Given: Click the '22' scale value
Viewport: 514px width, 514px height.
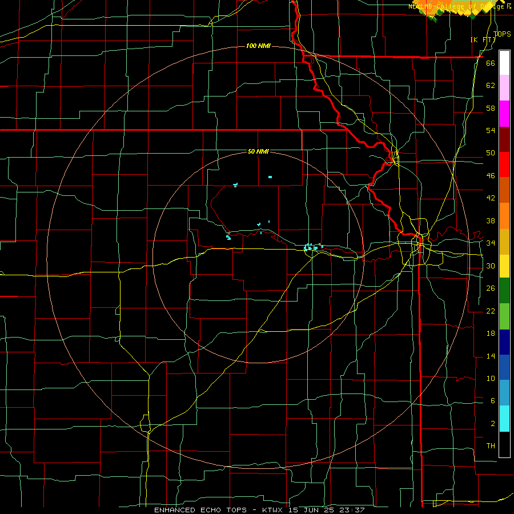Looking at the screenshot, I should [x=491, y=311].
